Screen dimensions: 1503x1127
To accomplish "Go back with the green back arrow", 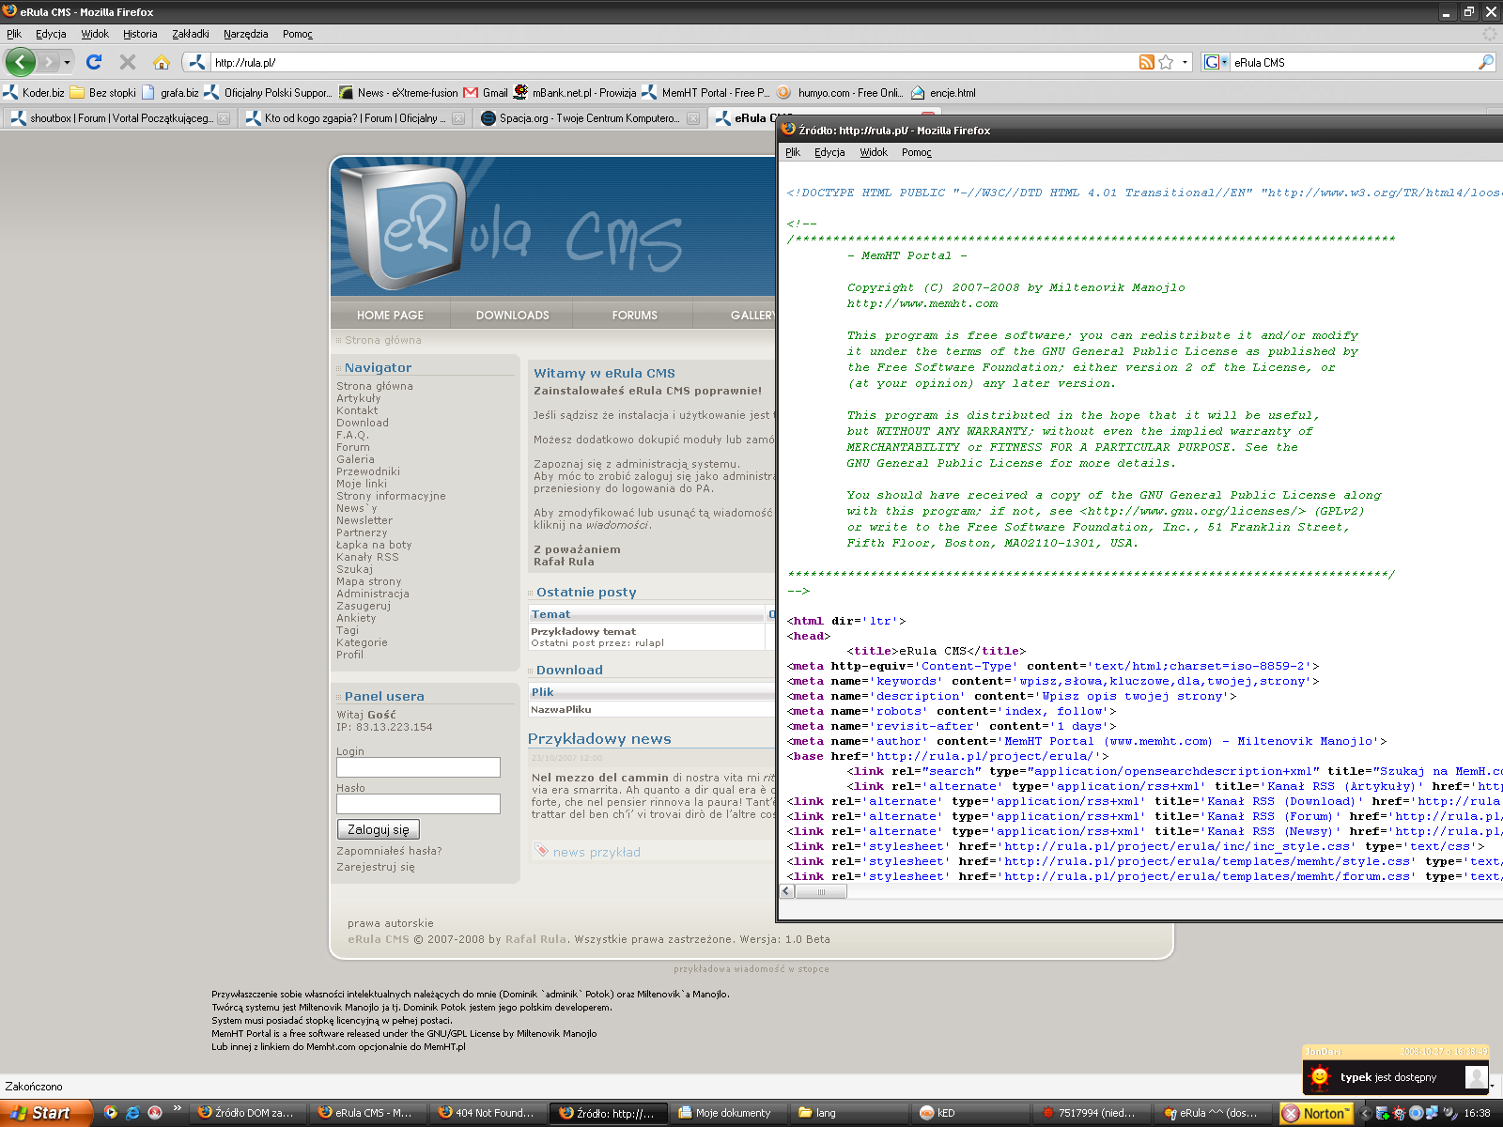I will point(21,62).
